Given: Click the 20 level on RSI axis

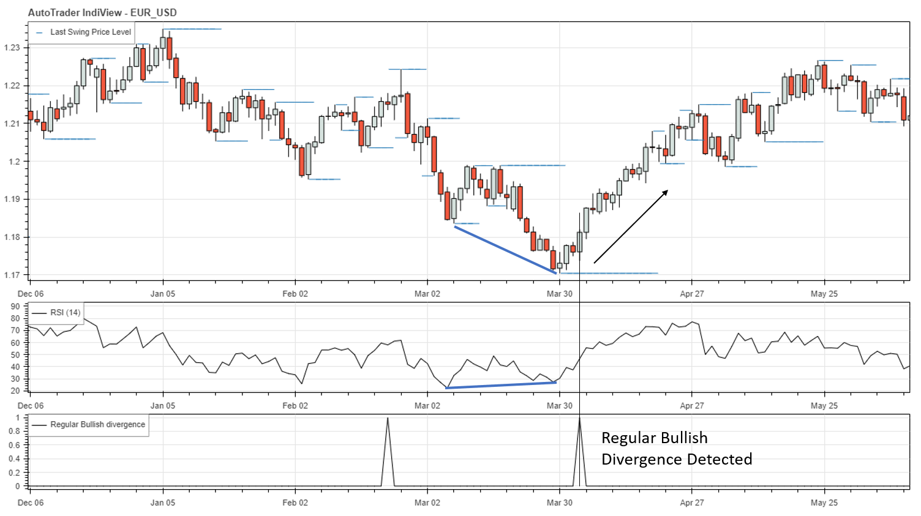Looking at the screenshot, I should click(x=15, y=391).
